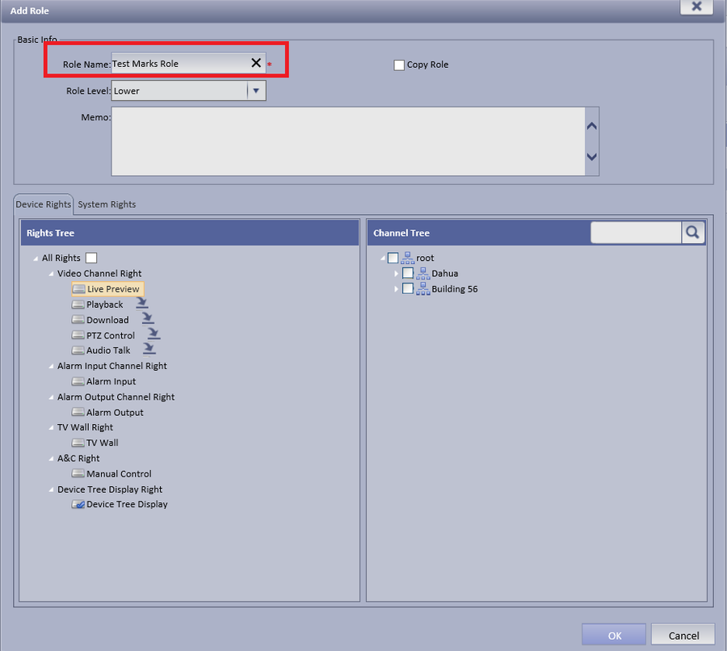Viewport: 727px width, 651px height.
Task: Enable the Copy Role checkbox
Action: click(399, 65)
